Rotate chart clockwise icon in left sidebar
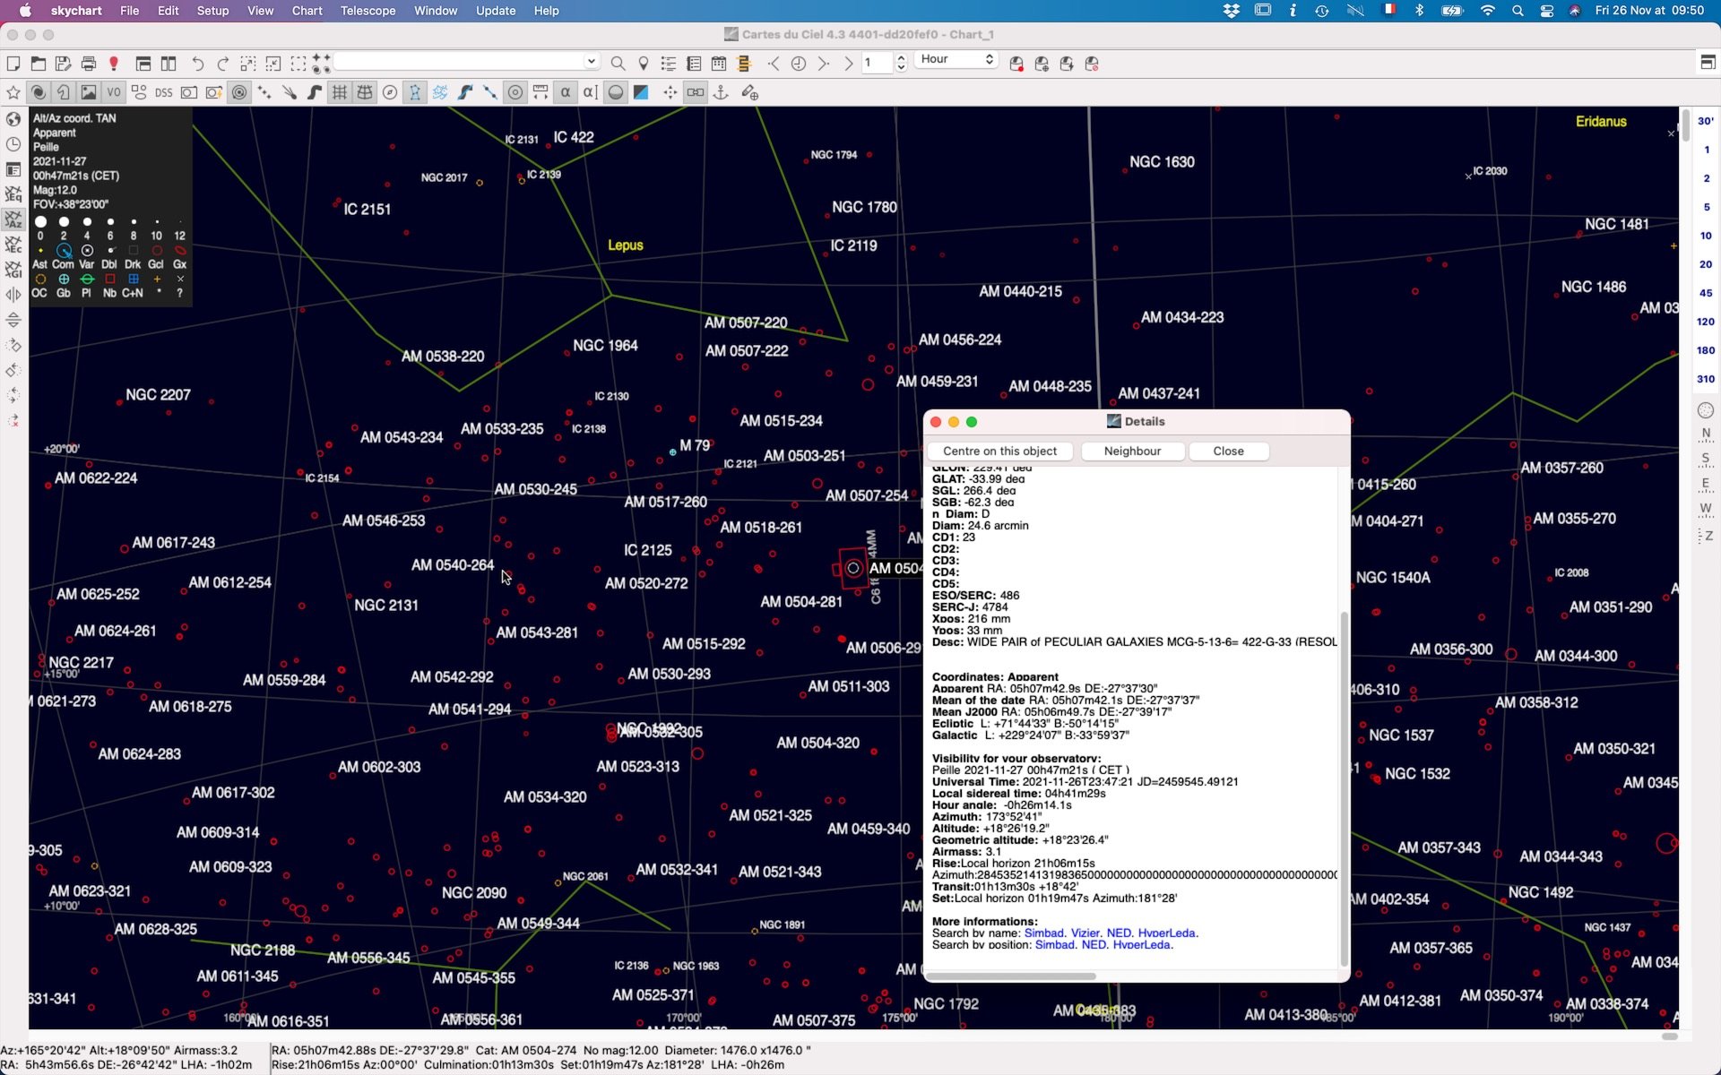This screenshot has width=1721, height=1075. 13,345
